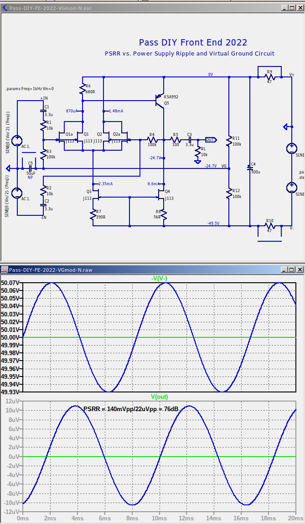Select the +IN voltage source symbol
Viewport: 305px width, 524px height.
click(17, 141)
